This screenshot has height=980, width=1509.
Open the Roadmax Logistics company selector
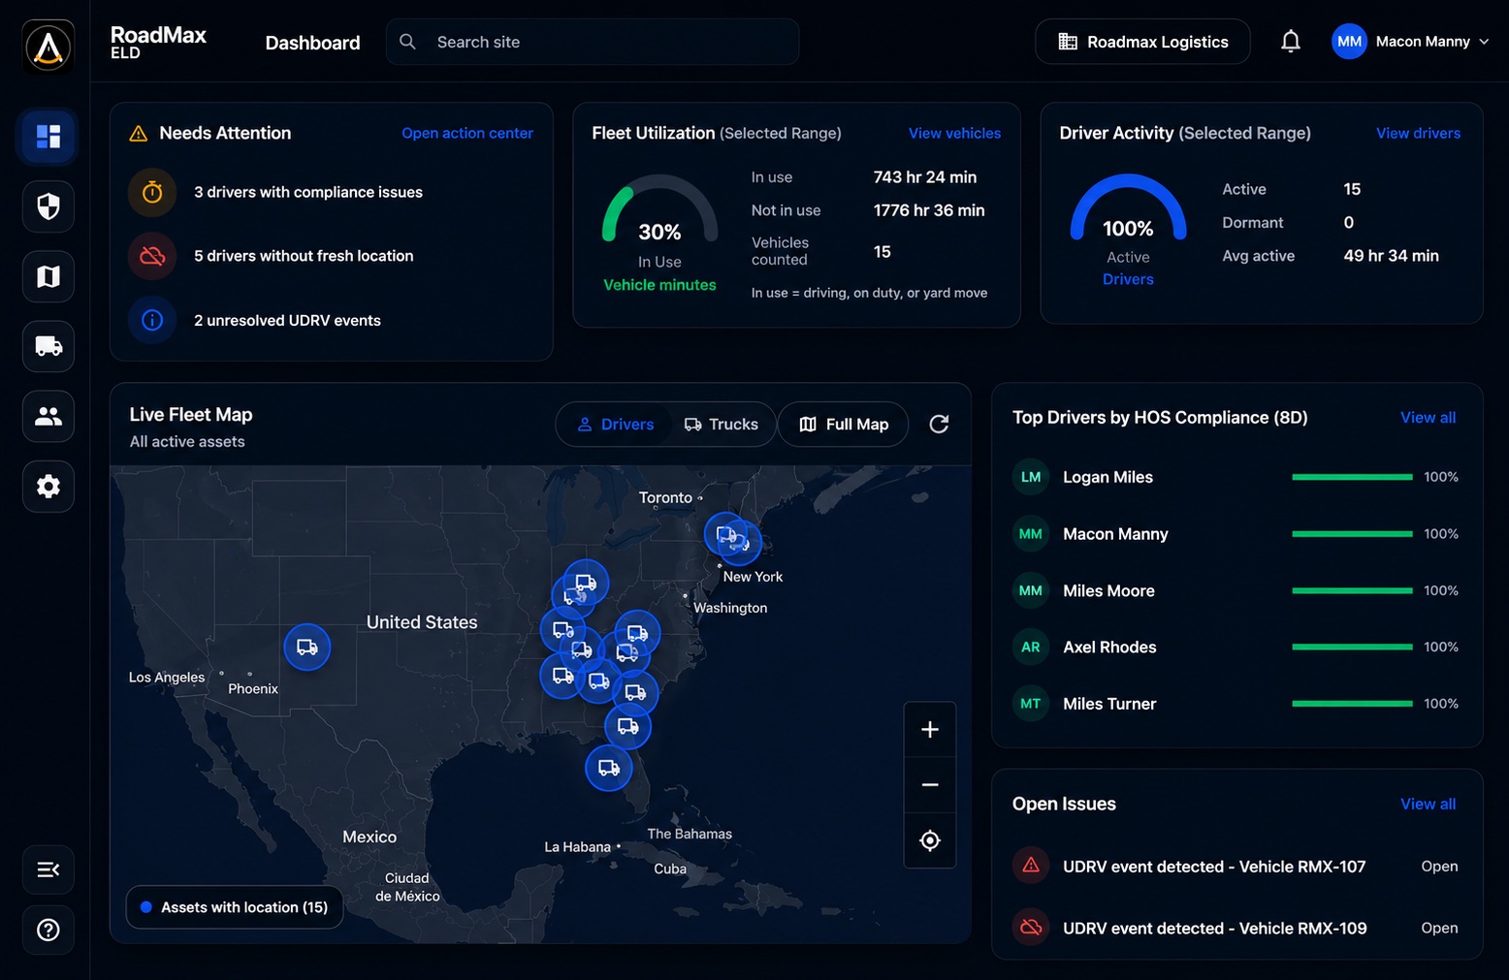click(x=1142, y=42)
